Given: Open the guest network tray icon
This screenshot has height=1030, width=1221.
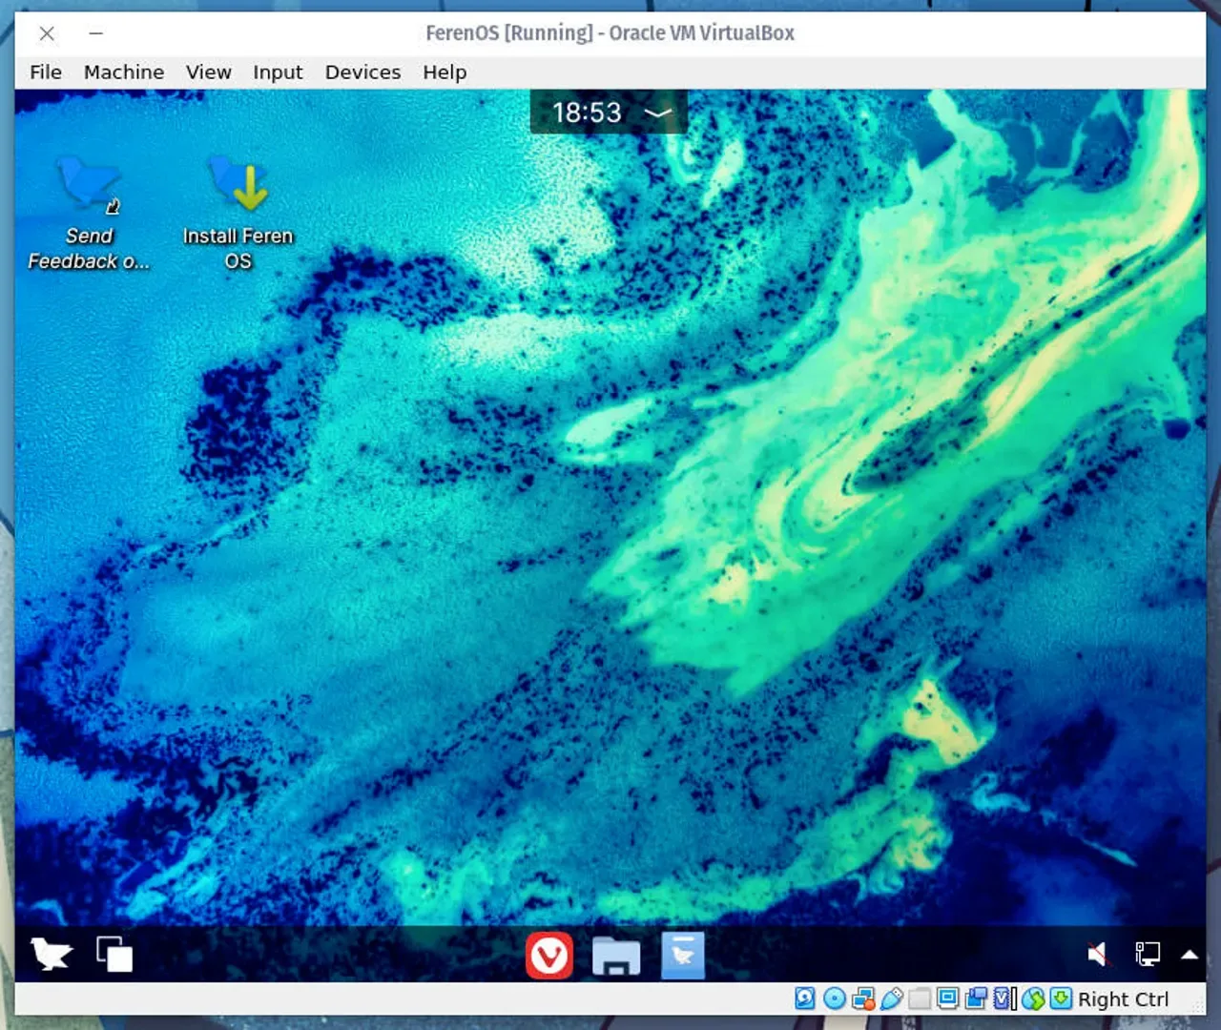Looking at the screenshot, I should tap(1148, 954).
